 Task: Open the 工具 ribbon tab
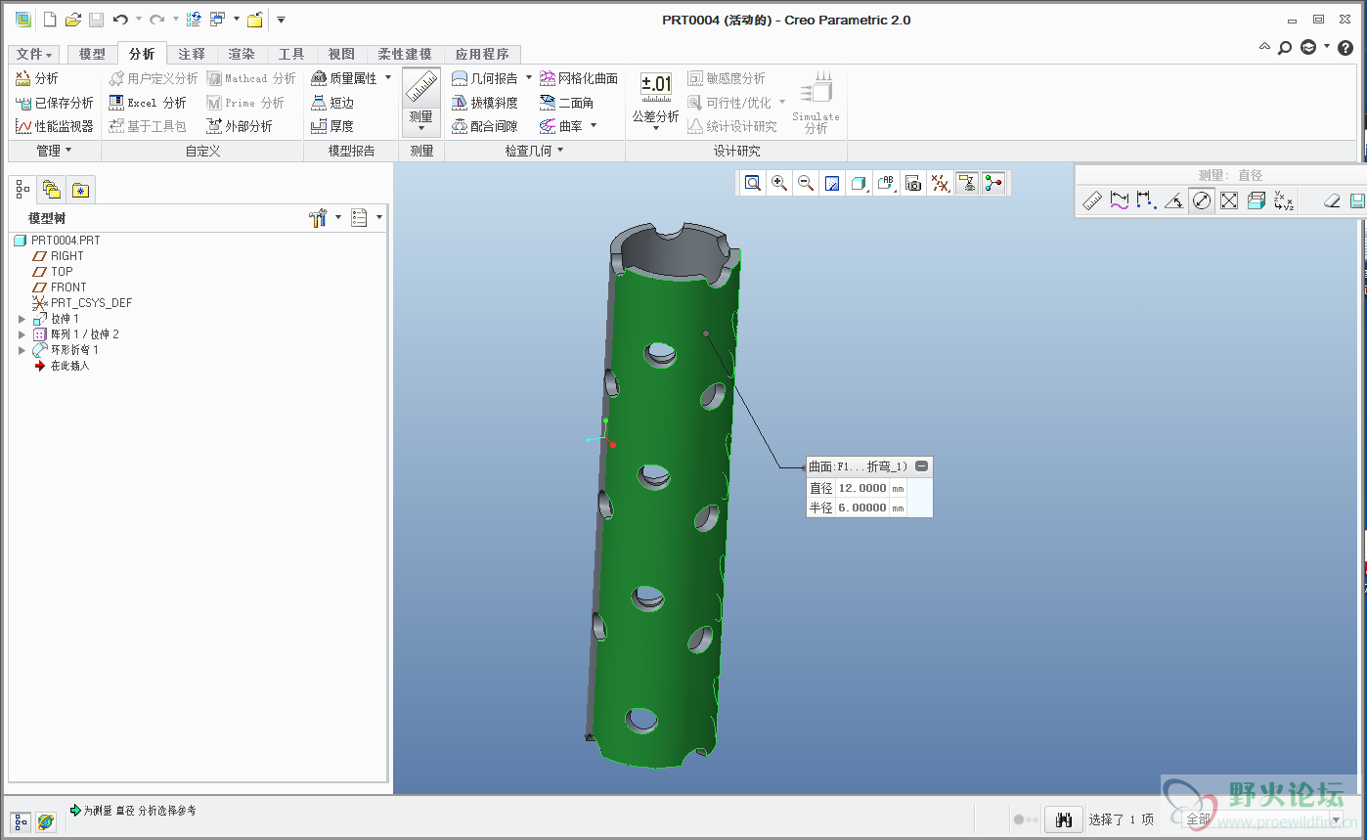[291, 55]
